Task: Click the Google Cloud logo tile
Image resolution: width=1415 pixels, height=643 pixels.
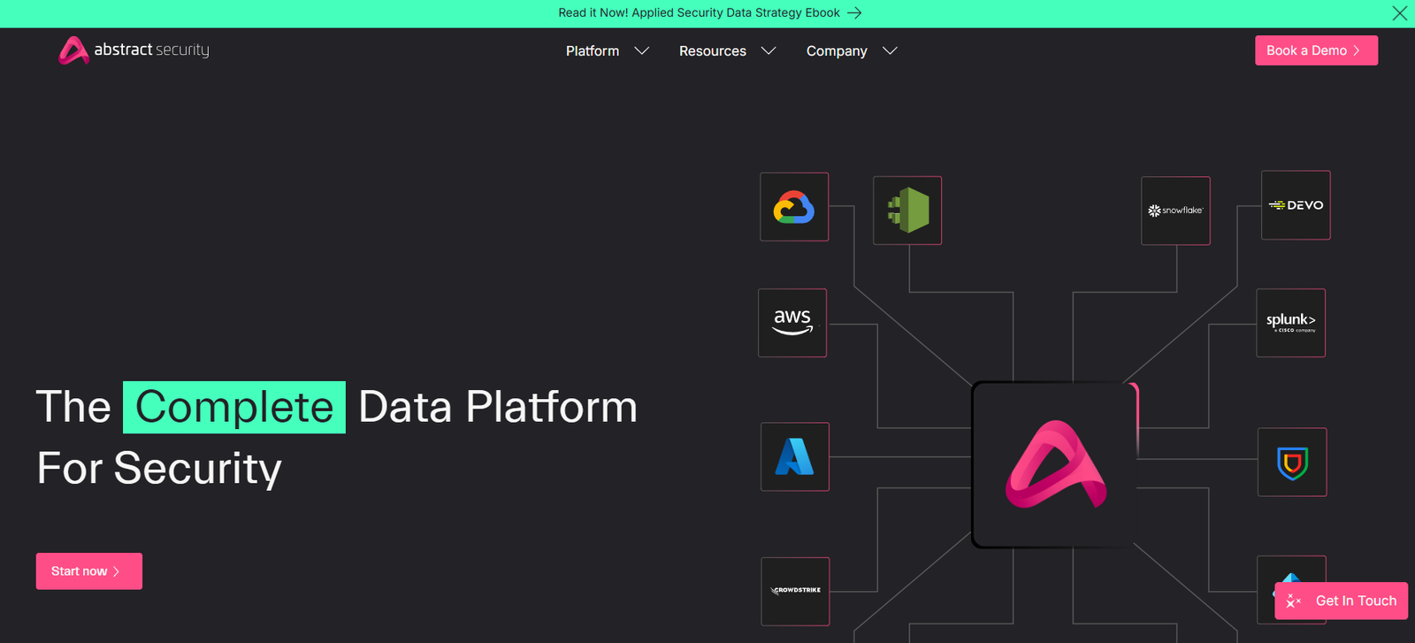Action: pyautogui.click(x=794, y=207)
